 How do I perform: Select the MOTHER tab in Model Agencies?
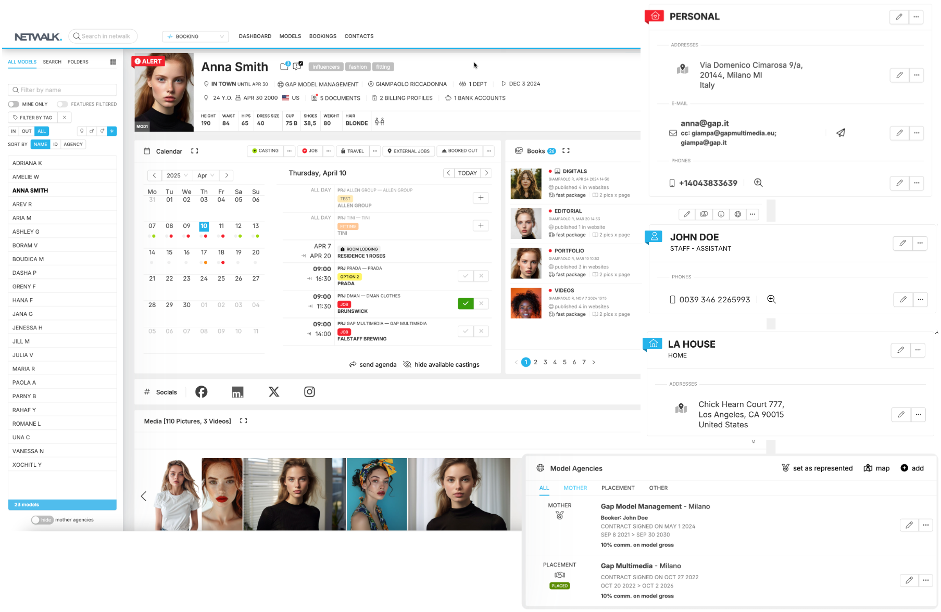tap(575, 488)
